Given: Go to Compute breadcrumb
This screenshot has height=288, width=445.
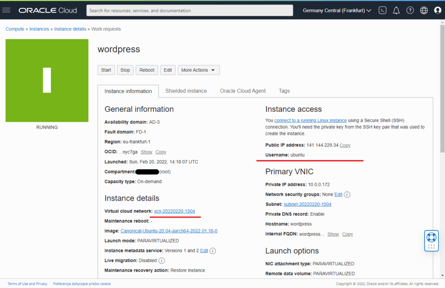Looking at the screenshot, I should [x=15, y=29].
